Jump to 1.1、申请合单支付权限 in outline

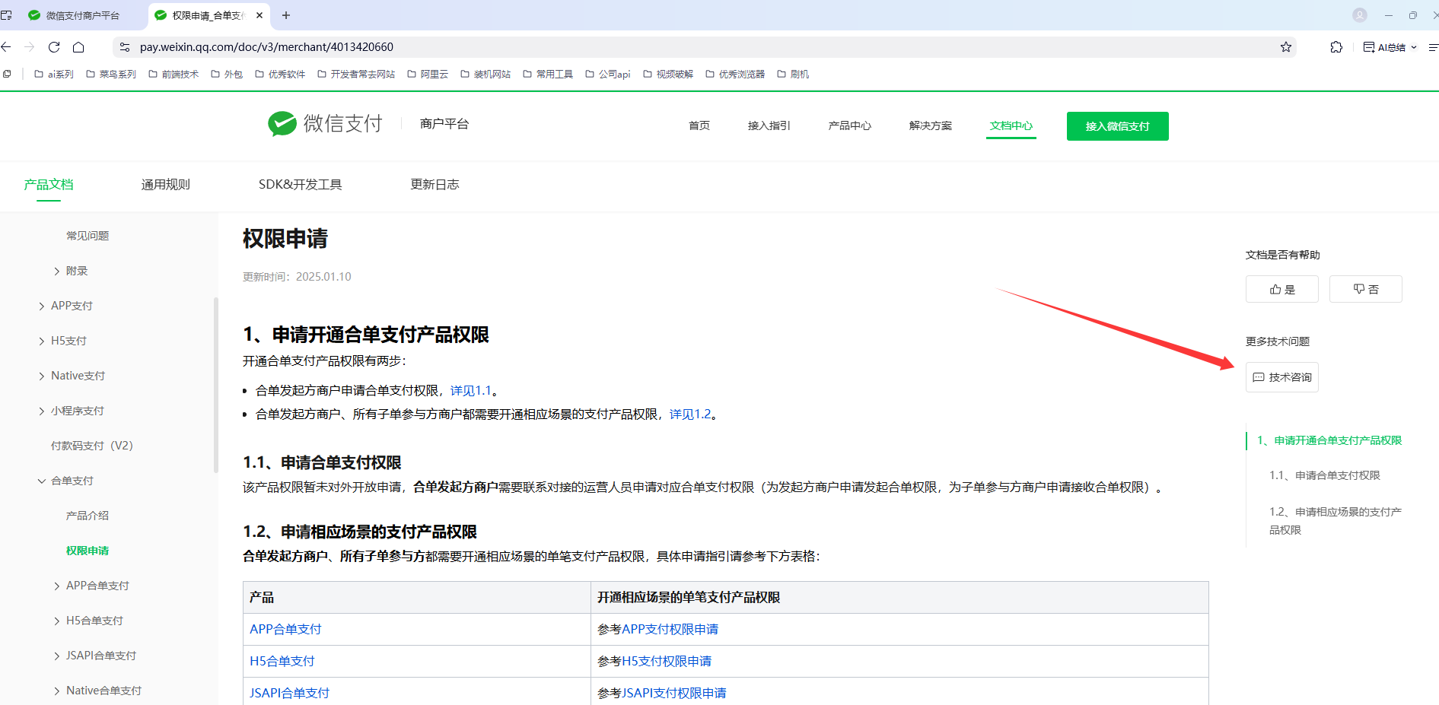tap(1325, 475)
